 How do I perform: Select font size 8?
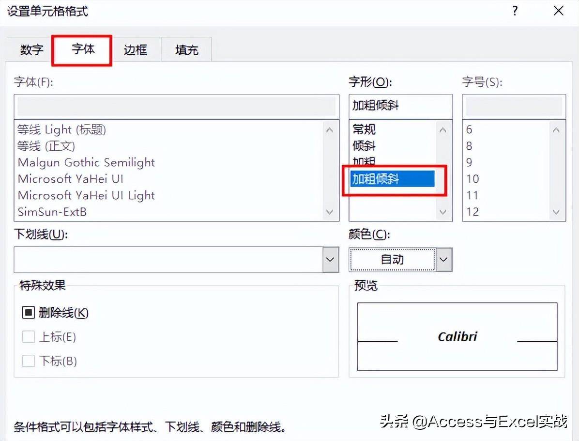click(469, 146)
